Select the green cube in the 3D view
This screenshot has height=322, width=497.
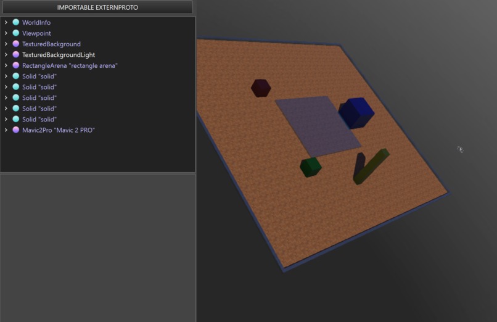pyautogui.click(x=311, y=167)
